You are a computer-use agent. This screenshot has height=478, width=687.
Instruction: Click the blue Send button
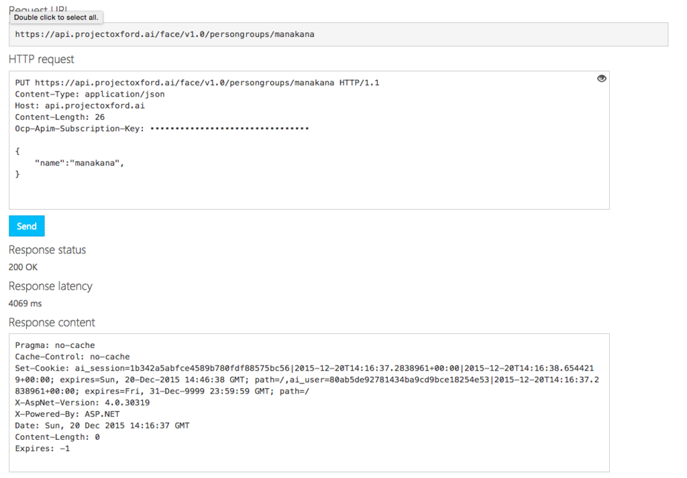[x=27, y=226]
